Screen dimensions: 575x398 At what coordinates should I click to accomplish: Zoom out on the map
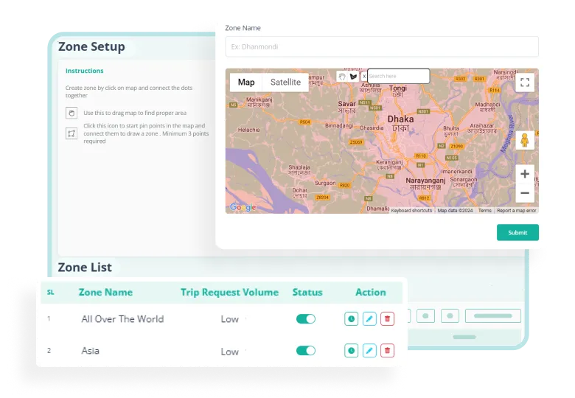tap(525, 193)
